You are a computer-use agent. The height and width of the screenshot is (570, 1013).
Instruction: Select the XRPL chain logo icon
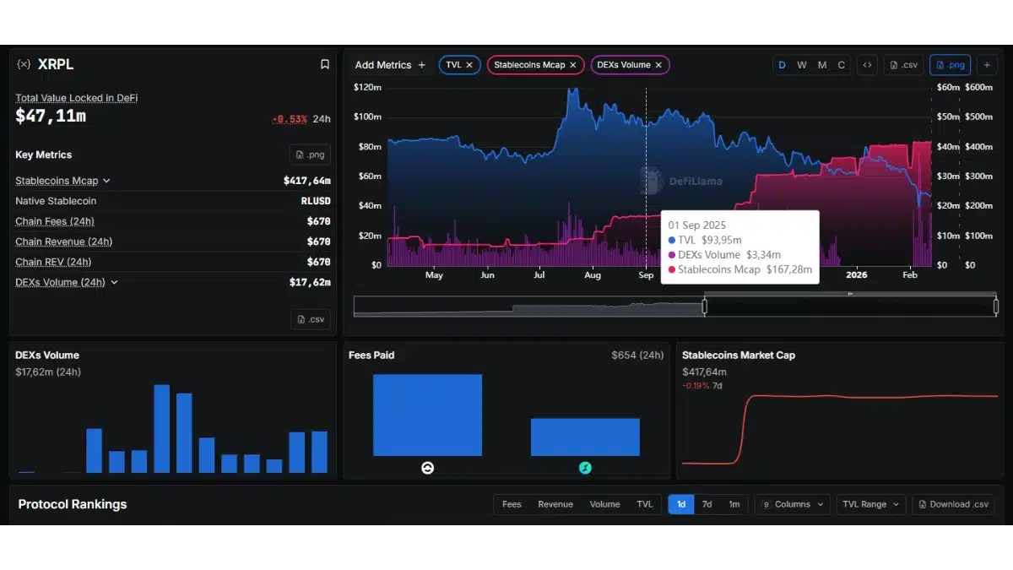tap(24, 64)
